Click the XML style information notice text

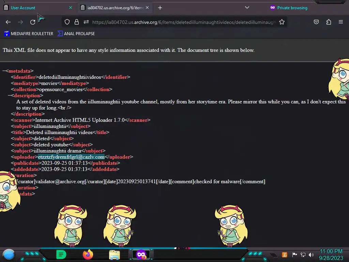click(x=128, y=50)
